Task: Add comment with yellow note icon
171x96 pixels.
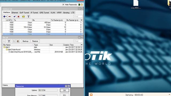Action: [23, 17]
